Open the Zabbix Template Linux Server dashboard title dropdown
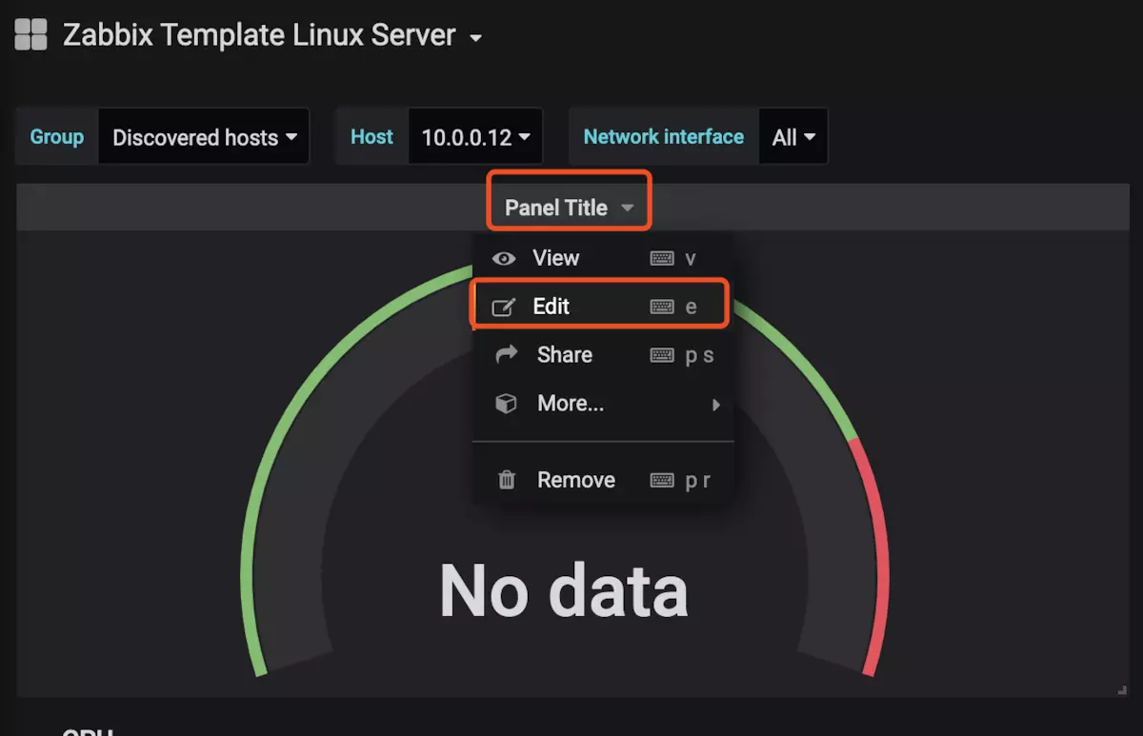 point(273,36)
